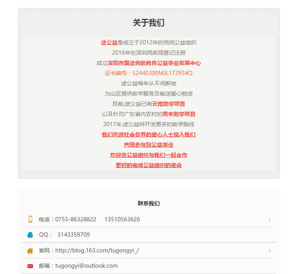Screen dimensions: 290x274
Task: Click line 2017年,途公益将开发更多的助学路线
Action: [149, 124]
